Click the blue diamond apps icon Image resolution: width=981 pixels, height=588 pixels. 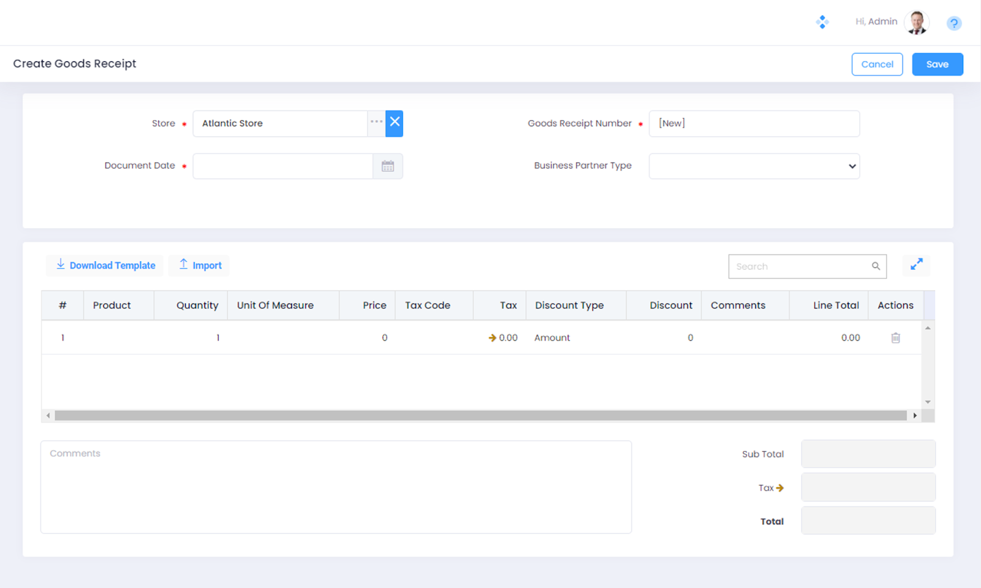click(x=822, y=23)
